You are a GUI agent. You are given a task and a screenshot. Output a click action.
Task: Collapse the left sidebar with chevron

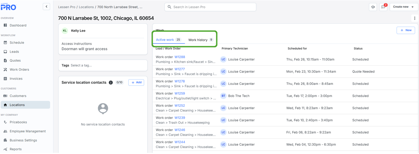click(46, 6)
